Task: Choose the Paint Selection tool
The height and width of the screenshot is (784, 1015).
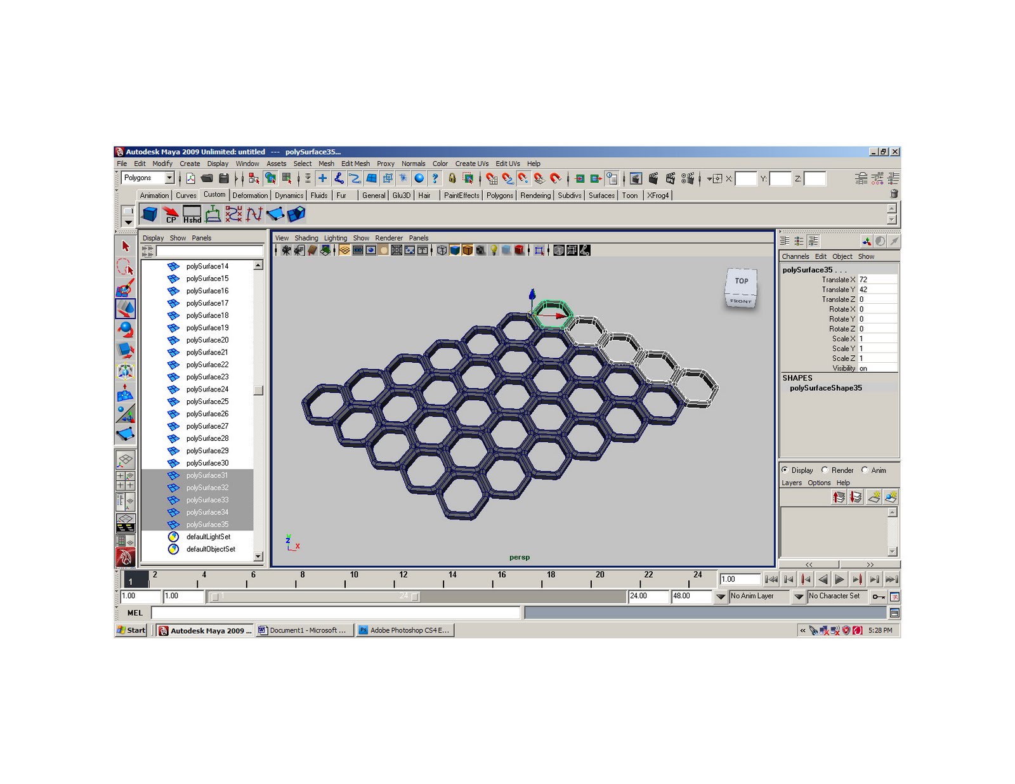Action: click(126, 288)
